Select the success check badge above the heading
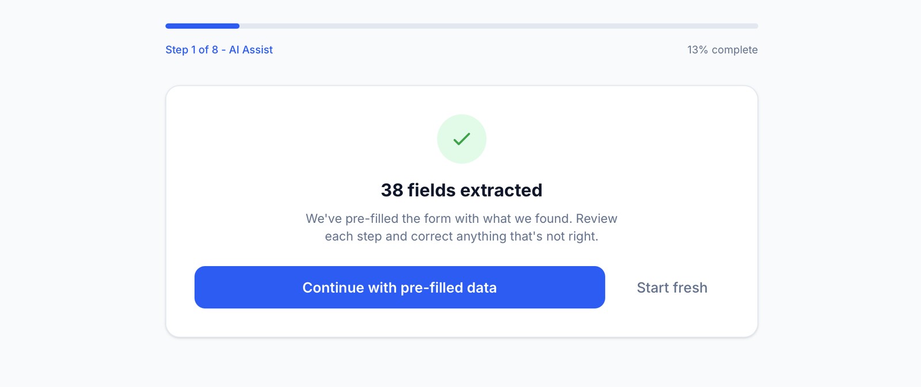The height and width of the screenshot is (387, 921). pyautogui.click(x=461, y=138)
